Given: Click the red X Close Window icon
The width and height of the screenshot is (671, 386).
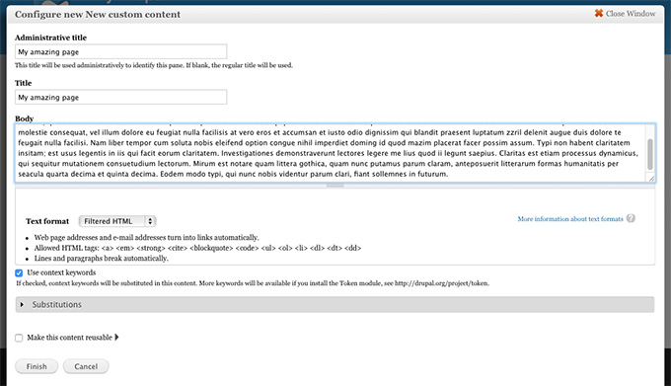Looking at the screenshot, I should pos(599,13).
